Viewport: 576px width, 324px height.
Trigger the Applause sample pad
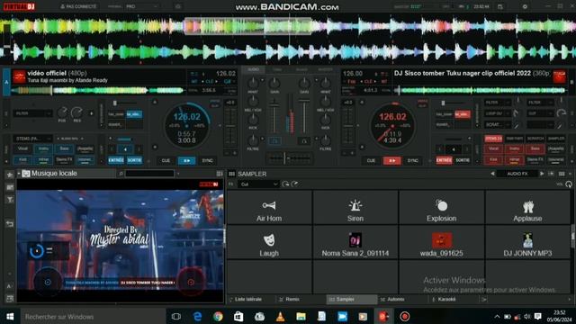click(527, 208)
